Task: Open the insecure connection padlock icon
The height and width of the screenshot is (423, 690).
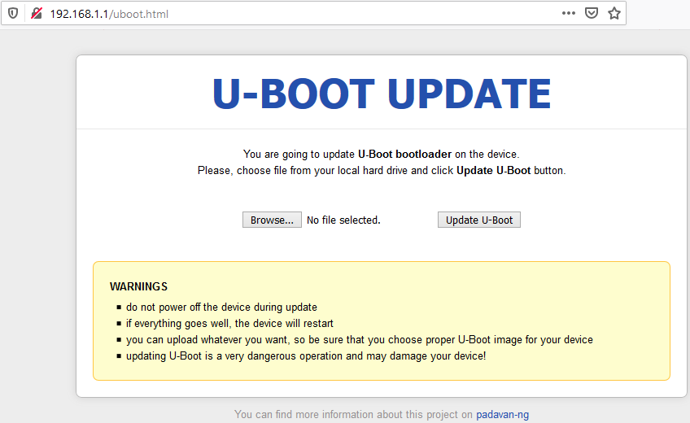Action: (36, 14)
